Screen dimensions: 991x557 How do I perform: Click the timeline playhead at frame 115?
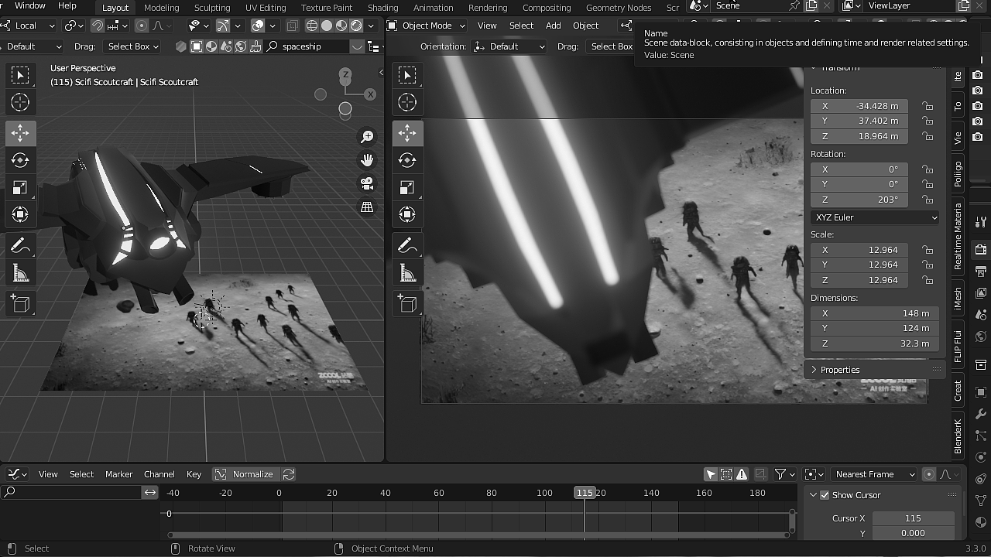point(585,493)
